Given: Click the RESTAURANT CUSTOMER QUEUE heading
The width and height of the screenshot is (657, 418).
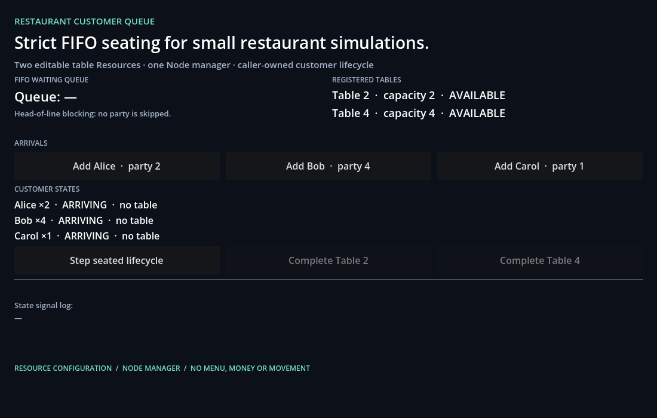Looking at the screenshot, I should click(x=85, y=21).
